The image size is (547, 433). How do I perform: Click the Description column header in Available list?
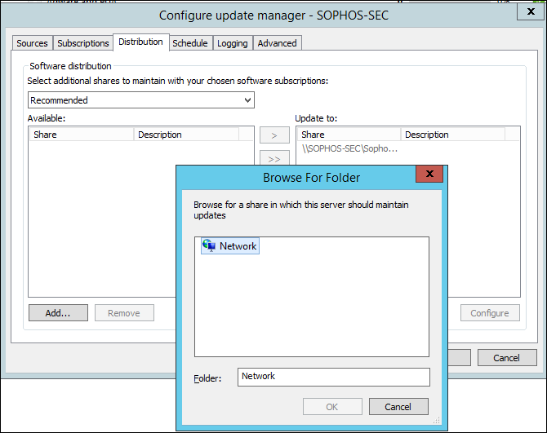187,135
